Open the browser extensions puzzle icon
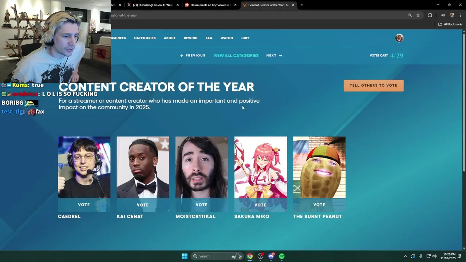This screenshot has width=466, height=262. [x=430, y=15]
